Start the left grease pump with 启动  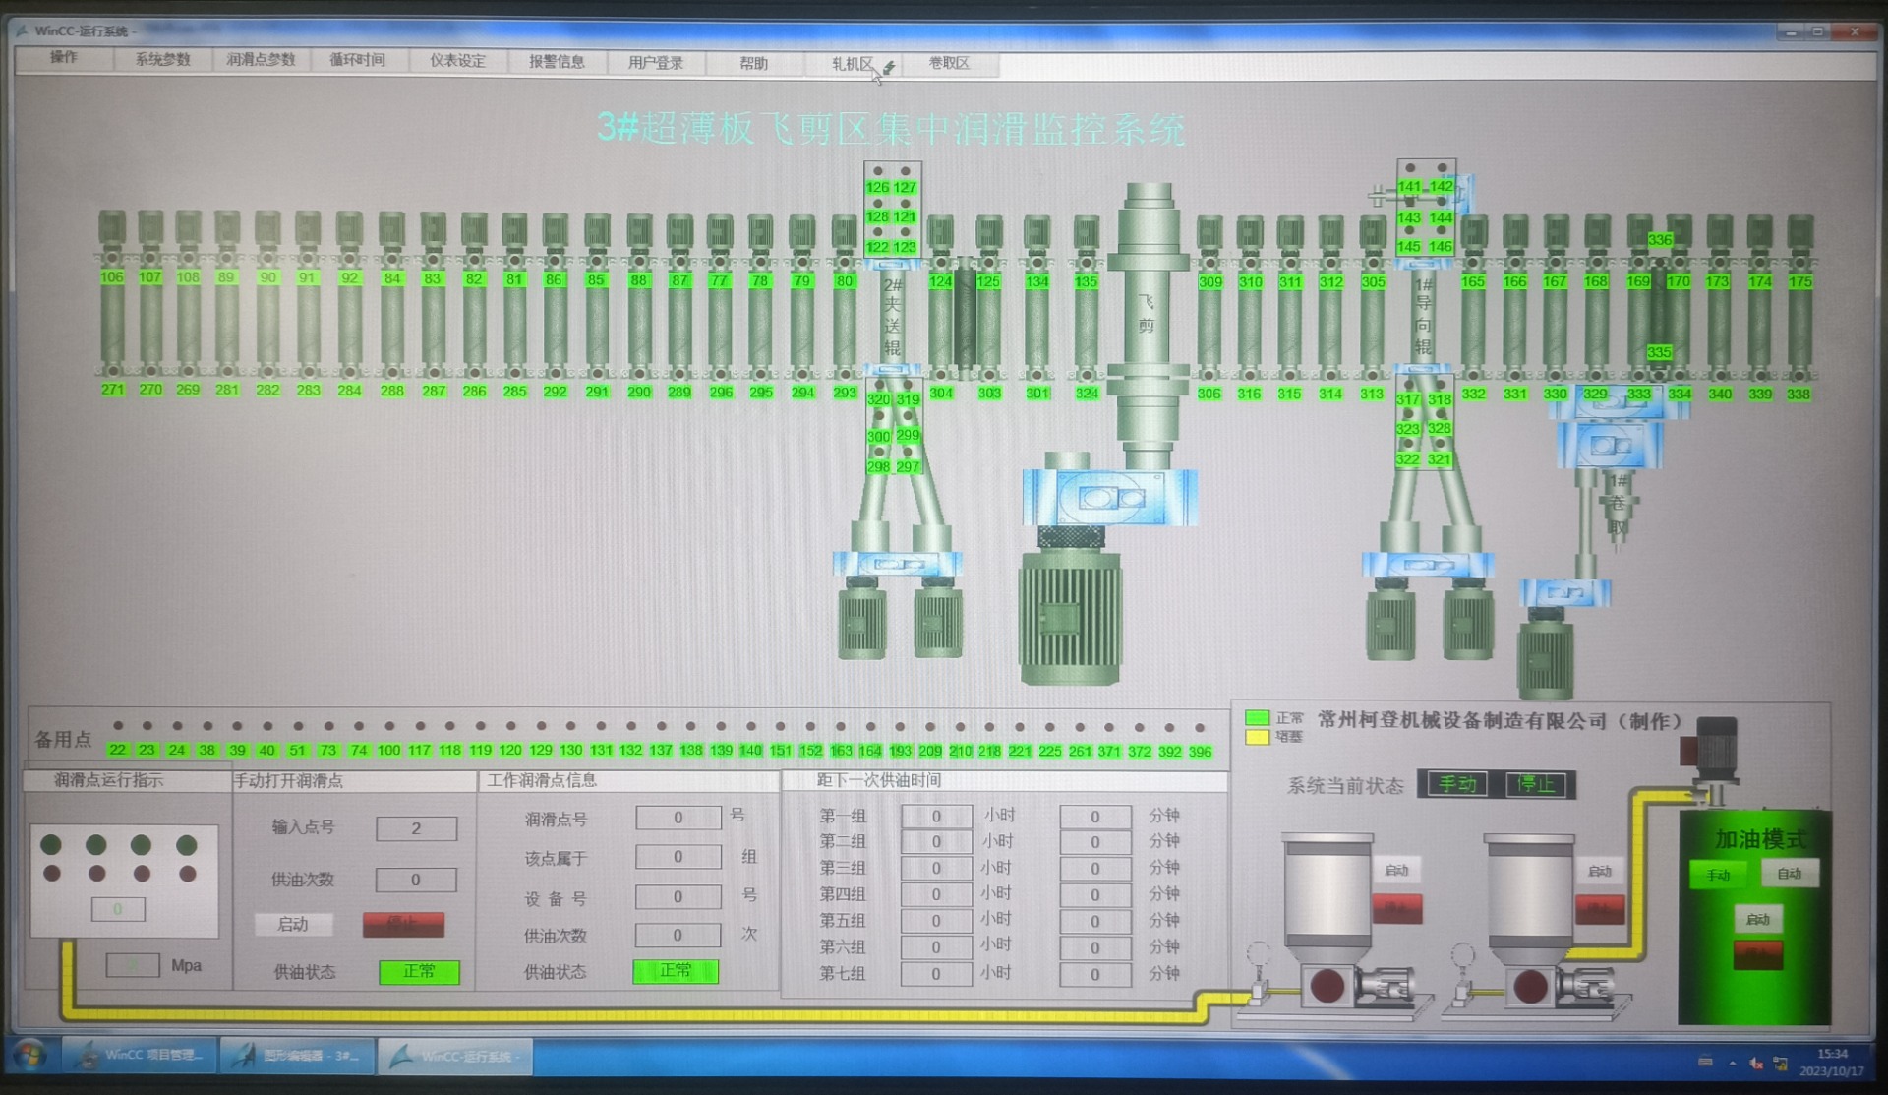pos(1396,871)
